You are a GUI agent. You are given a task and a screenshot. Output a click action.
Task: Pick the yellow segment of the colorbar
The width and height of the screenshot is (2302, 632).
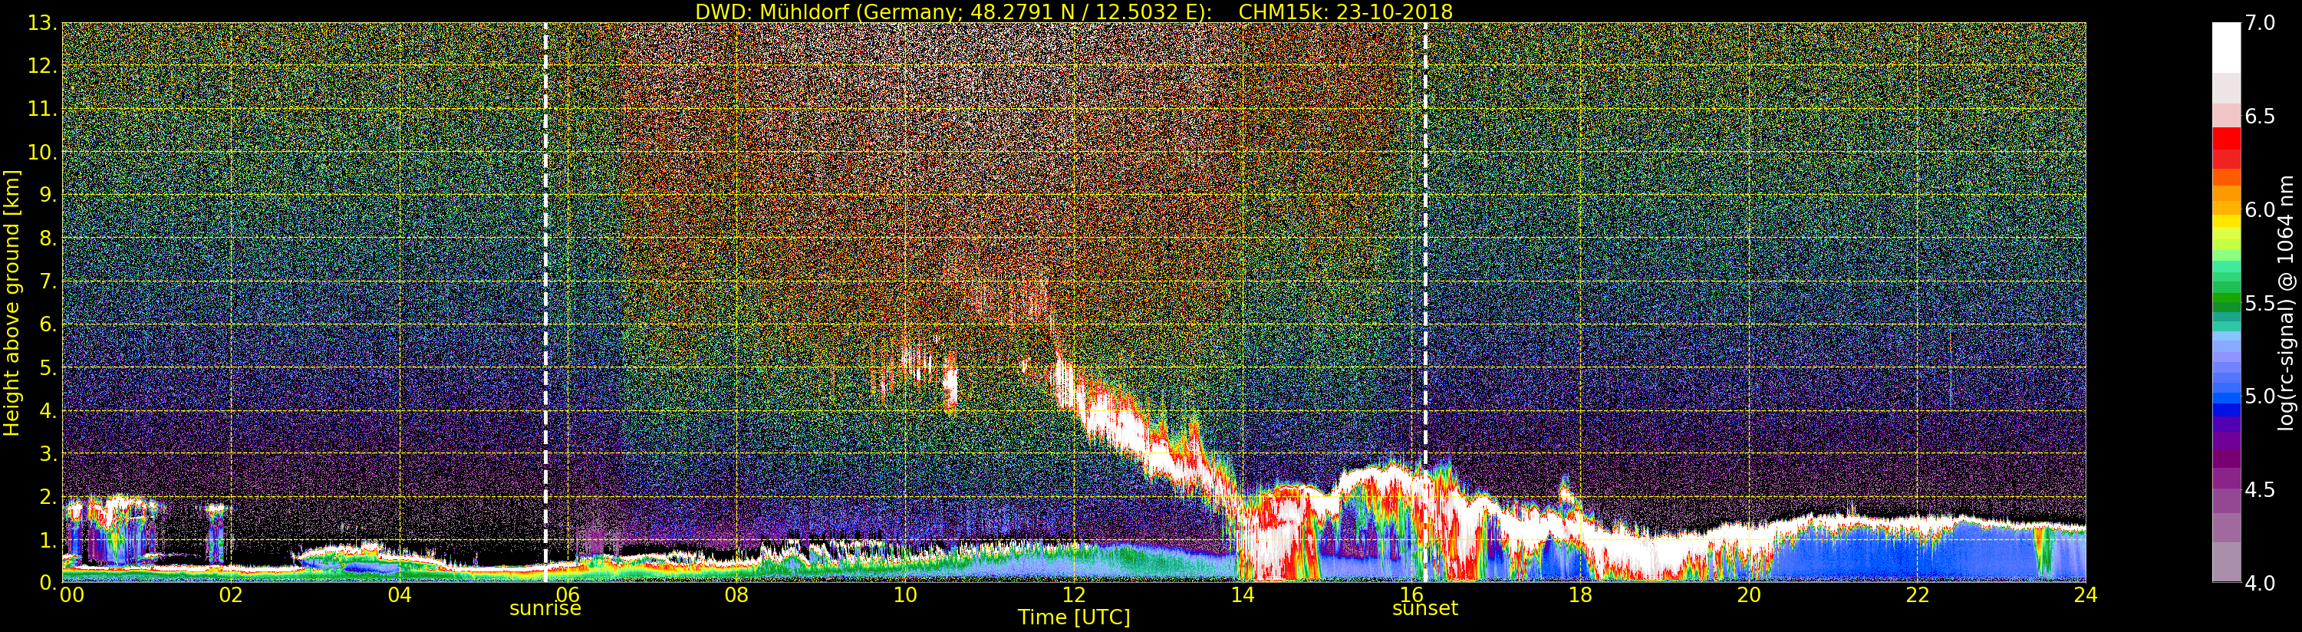[2226, 221]
